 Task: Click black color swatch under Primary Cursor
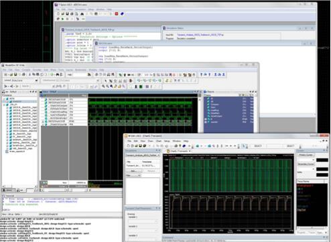(322, 160)
